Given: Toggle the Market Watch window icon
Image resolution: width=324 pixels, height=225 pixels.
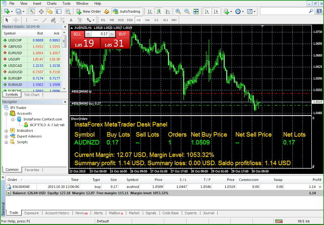Looking at the screenshot, I should pos(32,11).
